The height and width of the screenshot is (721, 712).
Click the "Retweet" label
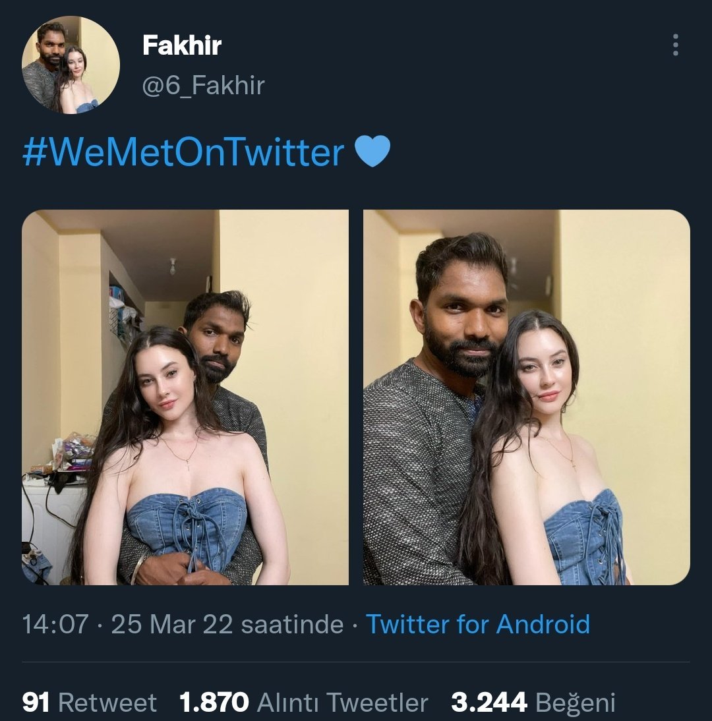click(107, 703)
